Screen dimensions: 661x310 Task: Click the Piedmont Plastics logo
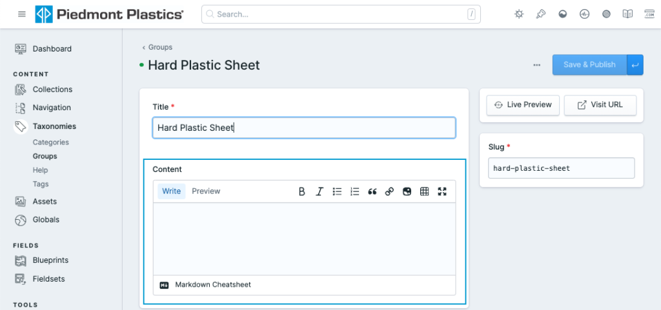click(x=109, y=14)
